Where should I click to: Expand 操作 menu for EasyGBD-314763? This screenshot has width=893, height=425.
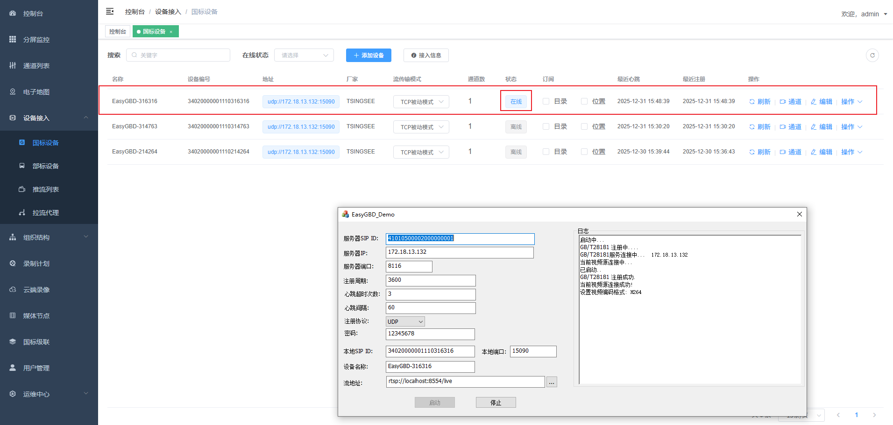852,127
